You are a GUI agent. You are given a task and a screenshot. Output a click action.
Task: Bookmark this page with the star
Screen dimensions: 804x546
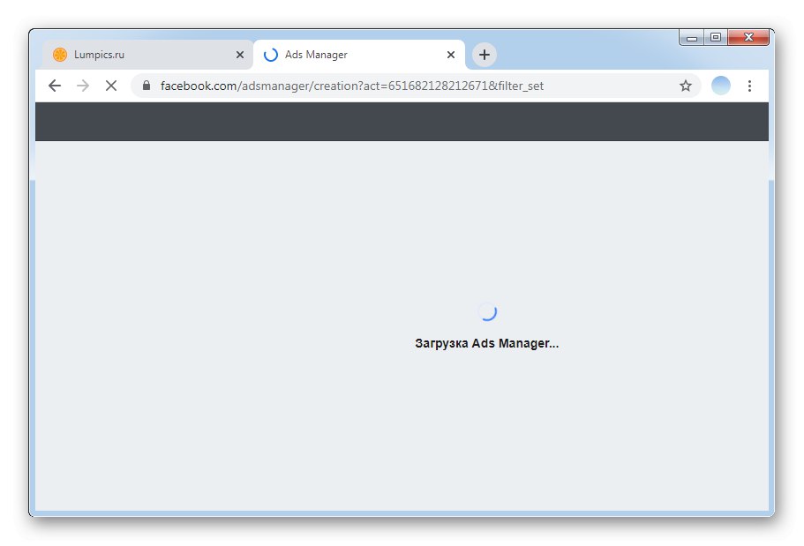point(686,86)
